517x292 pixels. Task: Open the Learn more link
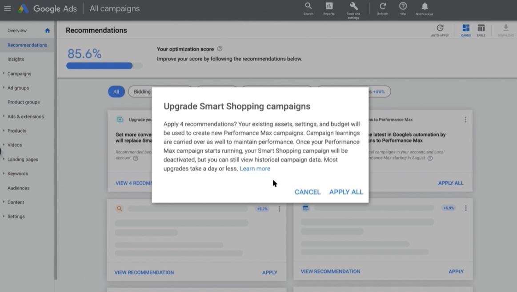(255, 169)
